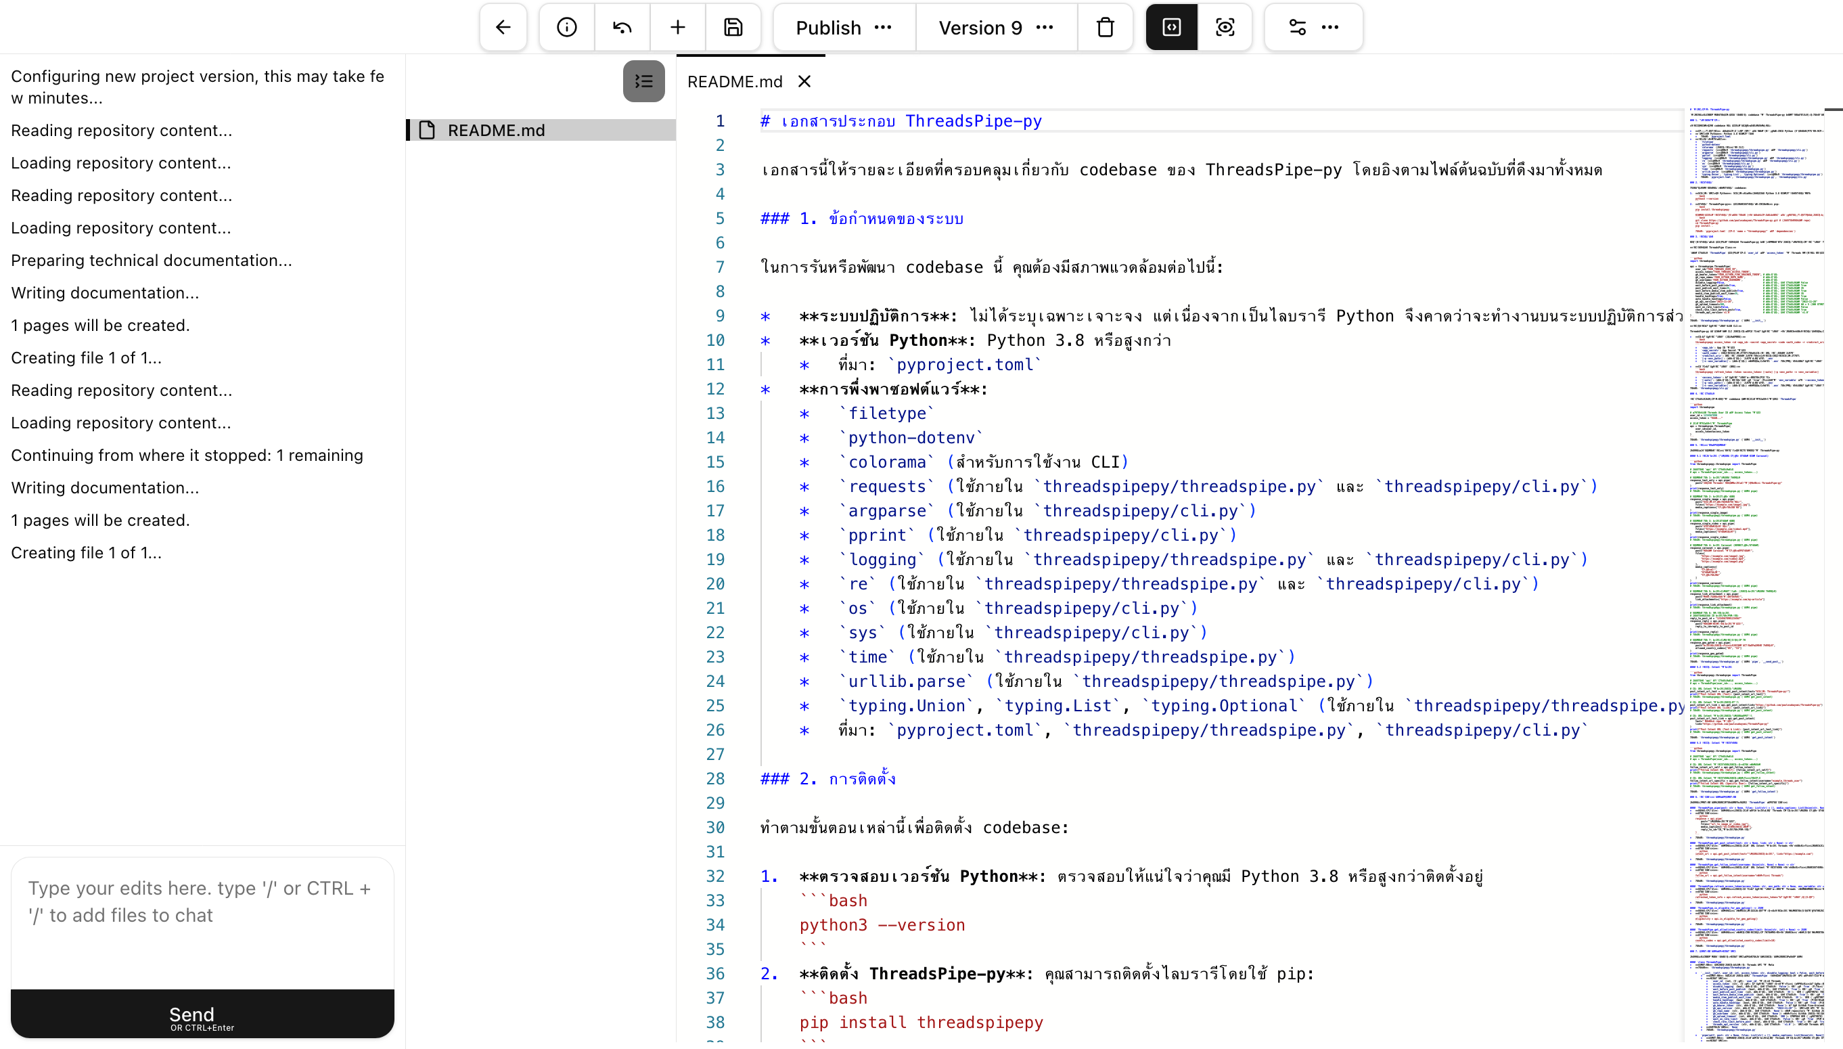Add a new item using the plus icon
The image size is (1843, 1049).
(677, 27)
